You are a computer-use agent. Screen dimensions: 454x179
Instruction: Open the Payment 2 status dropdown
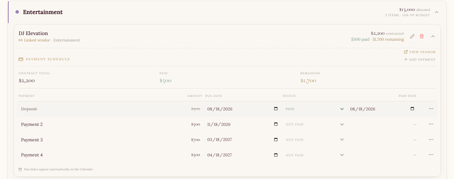[x=315, y=124]
